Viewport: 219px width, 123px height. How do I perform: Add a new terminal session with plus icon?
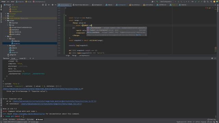click(x=30, y=58)
